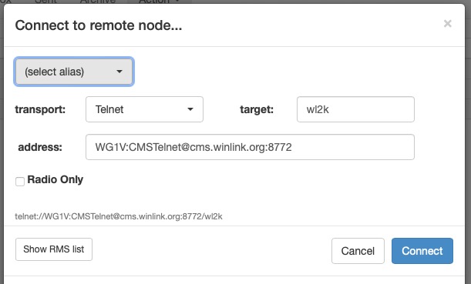
Task: Cancel the connection dialog
Action: (x=358, y=251)
